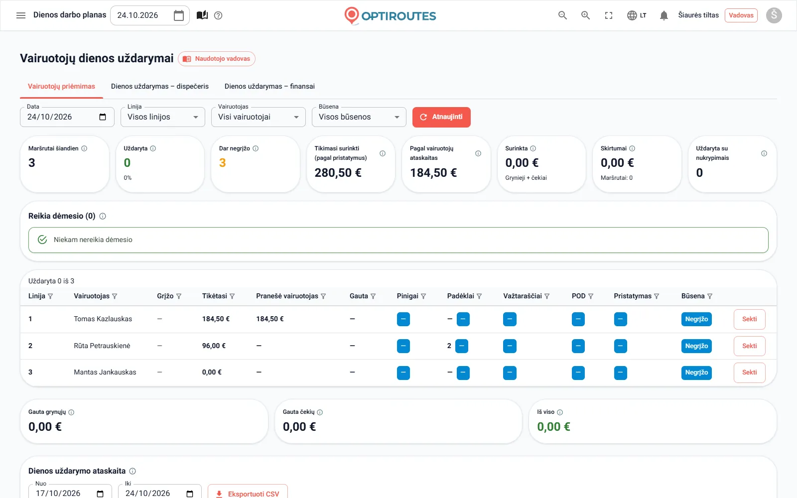The width and height of the screenshot is (797, 498).
Task: Toggle Važtaraščiai box for Mantas Jankauskas
Action: click(x=510, y=373)
